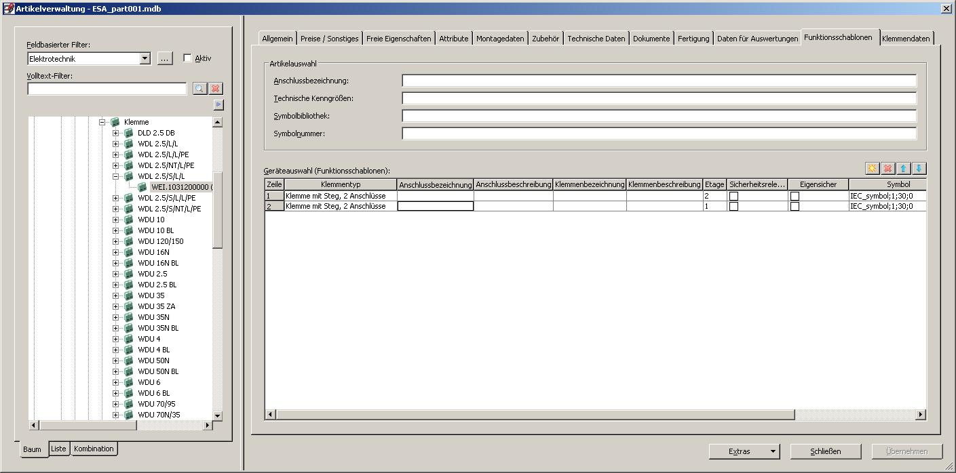Click the Artikelverwaltung title bar app icon
The height and width of the screenshot is (473, 956).
point(9,9)
